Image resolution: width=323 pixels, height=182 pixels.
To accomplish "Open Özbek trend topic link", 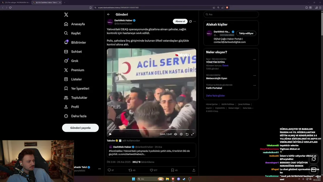I will point(225,65).
